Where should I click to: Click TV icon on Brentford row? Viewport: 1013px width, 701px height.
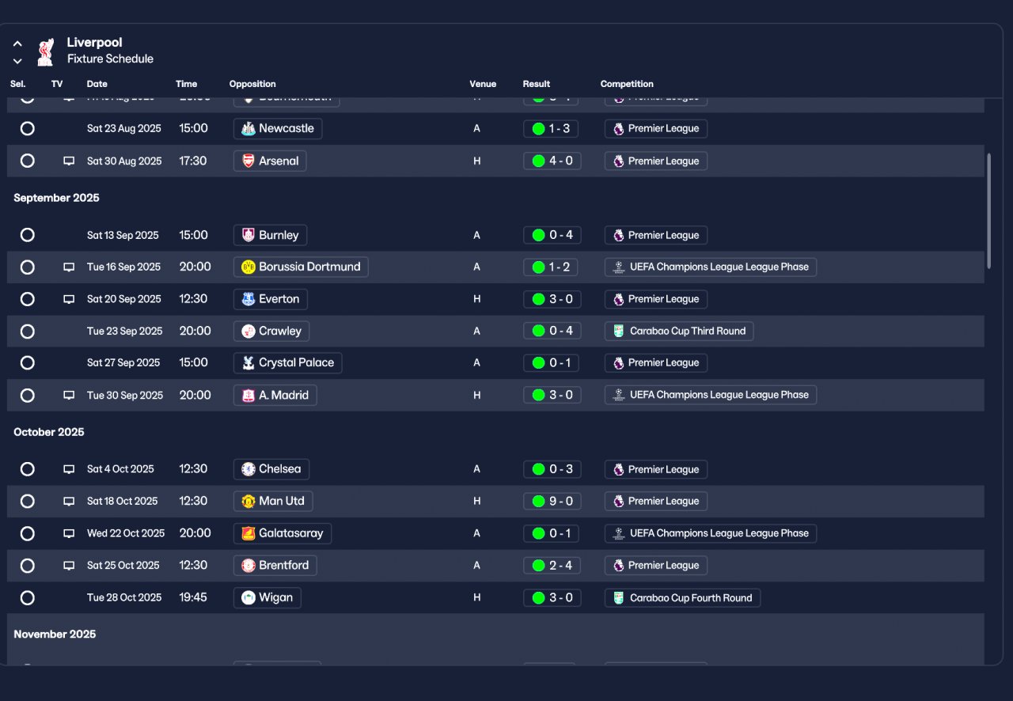click(69, 566)
